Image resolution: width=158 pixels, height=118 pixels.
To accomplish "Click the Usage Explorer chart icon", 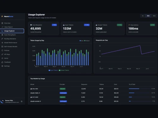I will pyautogui.click(x=2, y=31).
